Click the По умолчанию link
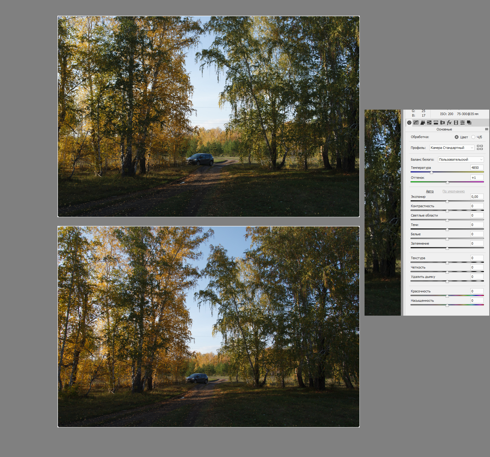Image resolution: width=490 pixels, height=457 pixels. (x=453, y=191)
